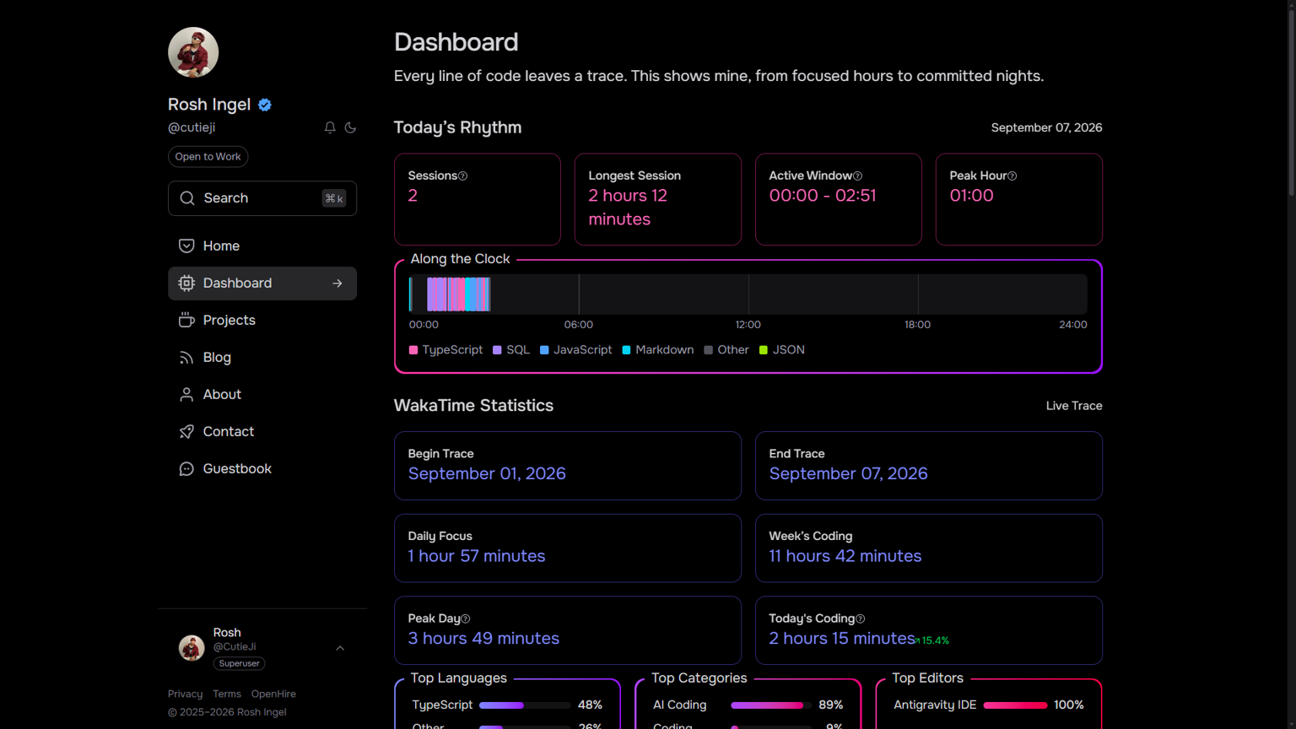Image resolution: width=1296 pixels, height=729 pixels.
Task: Click the Rosh Ingel profile avatar
Action: (x=193, y=52)
